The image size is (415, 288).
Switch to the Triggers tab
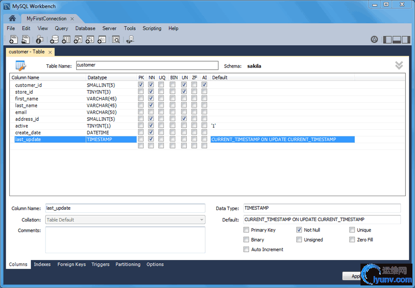(x=100, y=265)
